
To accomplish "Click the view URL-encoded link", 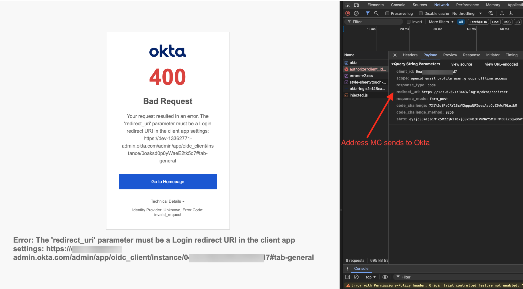I will pyautogui.click(x=501, y=64).
